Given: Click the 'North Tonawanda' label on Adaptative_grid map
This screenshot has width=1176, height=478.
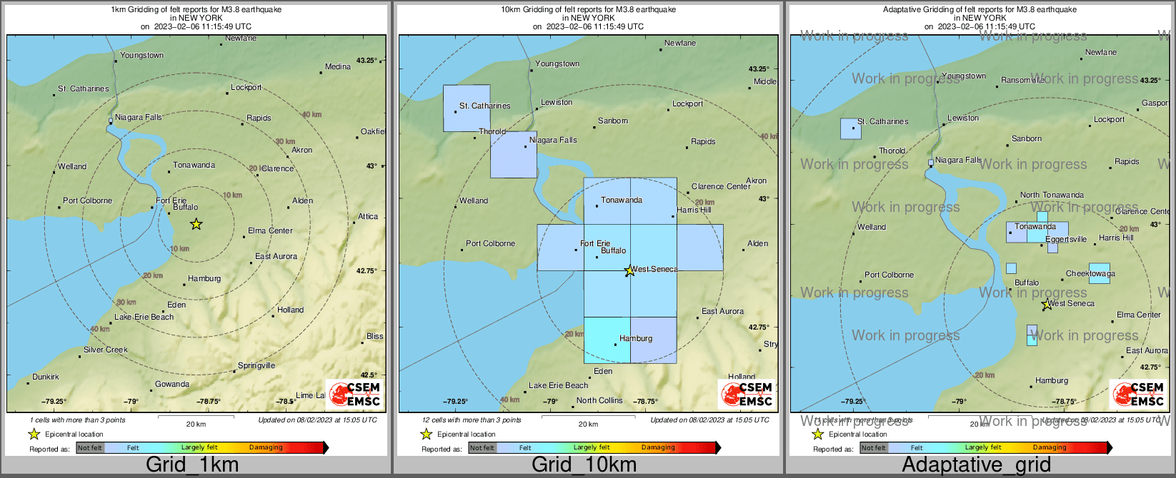Looking at the screenshot, I should pos(1052,195).
